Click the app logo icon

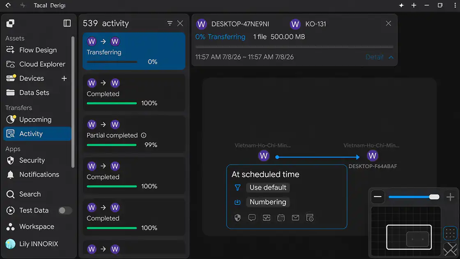pyautogui.click(x=10, y=23)
